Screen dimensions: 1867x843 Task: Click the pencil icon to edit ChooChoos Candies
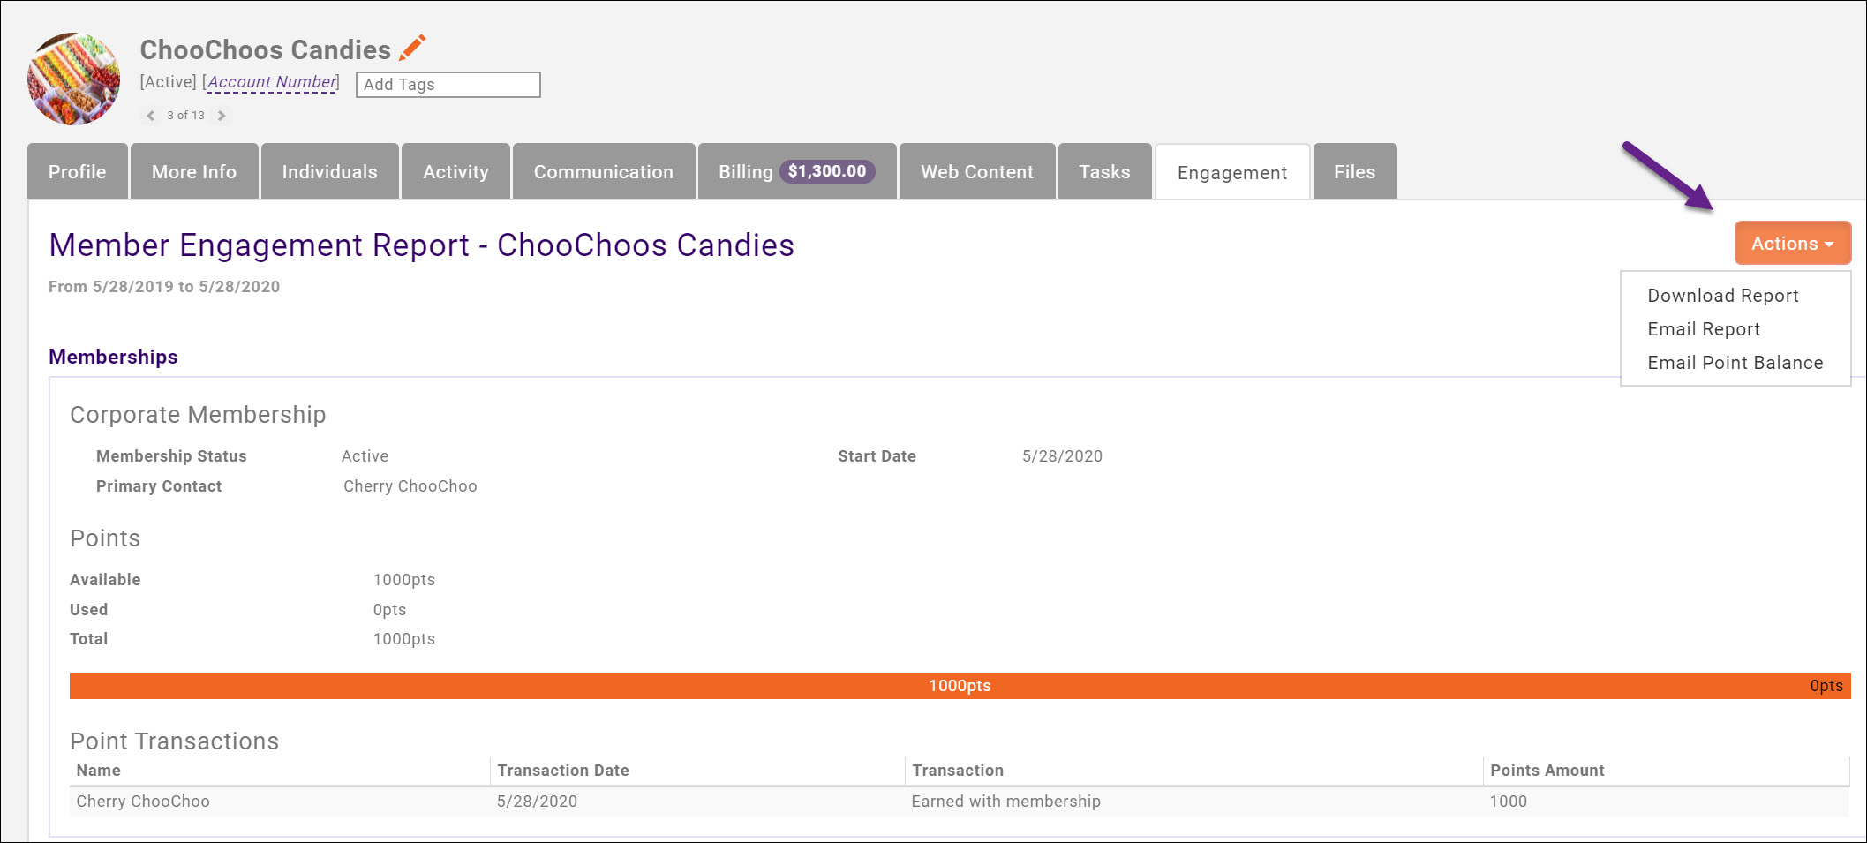click(412, 49)
